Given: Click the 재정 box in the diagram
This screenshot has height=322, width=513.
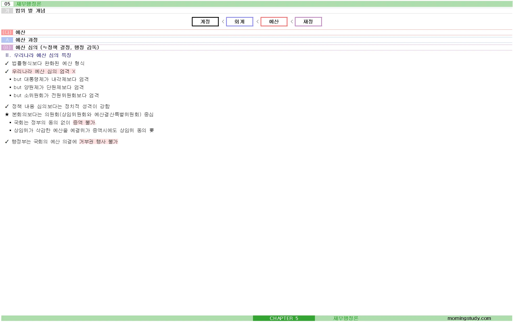Looking at the screenshot, I should point(308,22).
